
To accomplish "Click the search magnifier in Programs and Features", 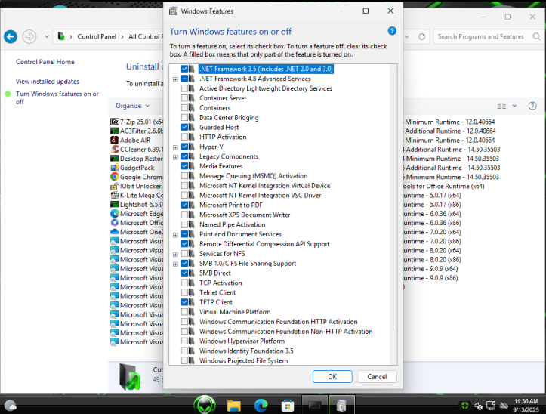I will coord(537,36).
